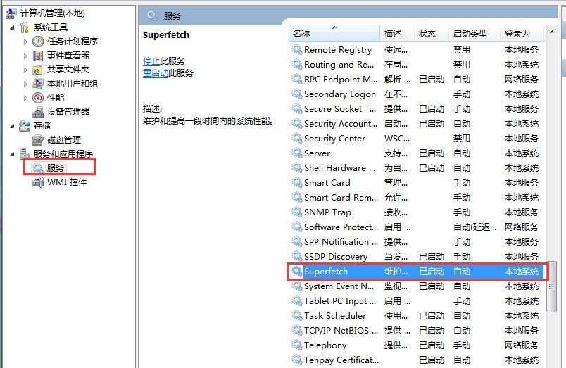Stop Superfetch via 停止 link
The height and width of the screenshot is (368, 566).
(x=151, y=61)
